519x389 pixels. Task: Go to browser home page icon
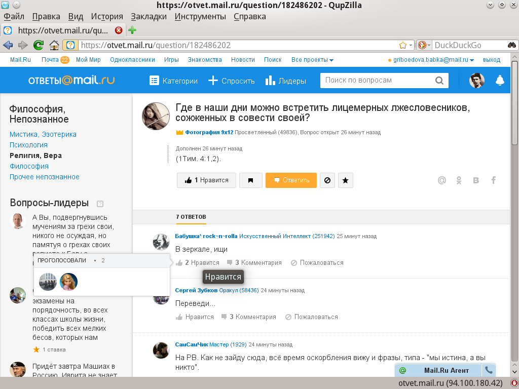[x=54, y=45]
